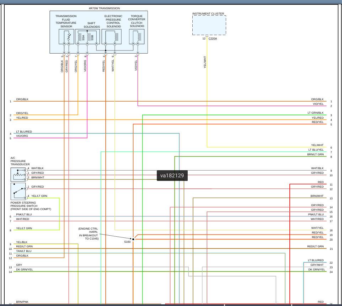This screenshot has height=306, width=342.
Task: Click the PNK/LT BLU label at right pin 16
Action: pyautogui.click(x=316, y=214)
